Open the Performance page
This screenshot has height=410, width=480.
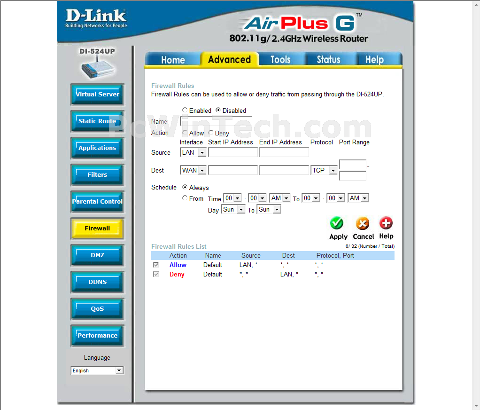point(97,336)
